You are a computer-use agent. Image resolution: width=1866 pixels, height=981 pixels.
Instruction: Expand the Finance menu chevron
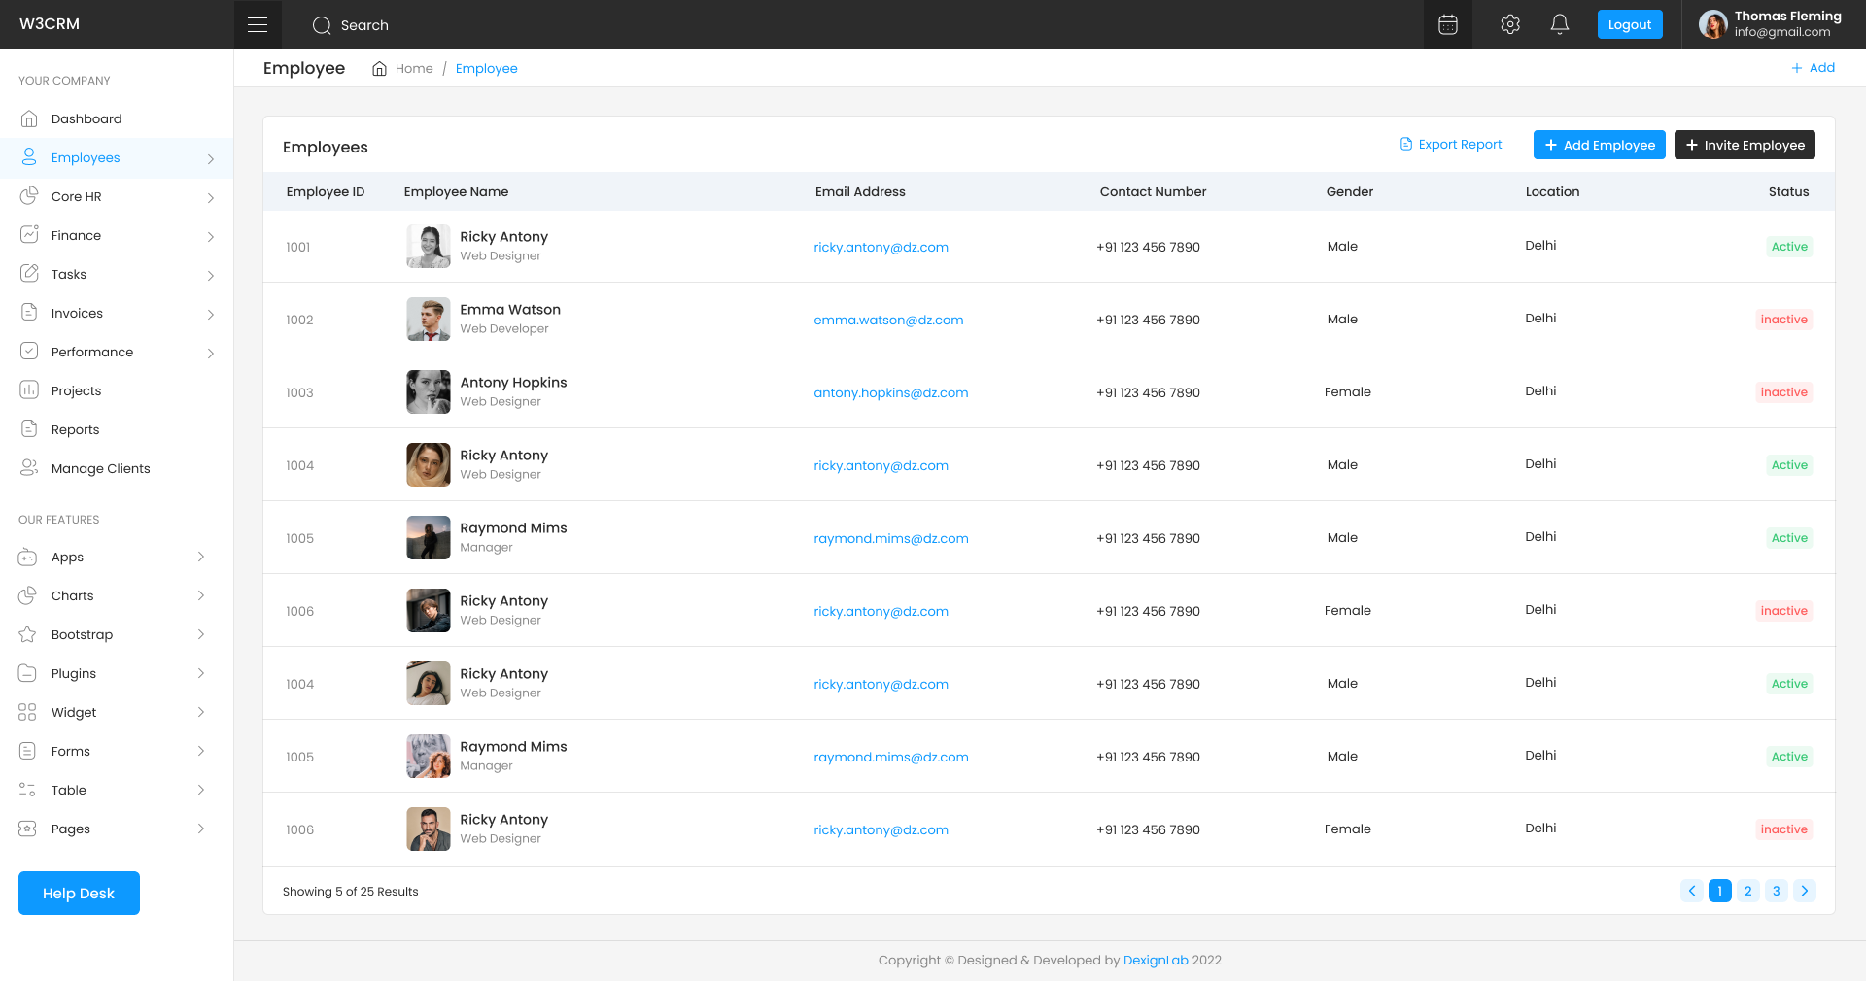(x=211, y=236)
